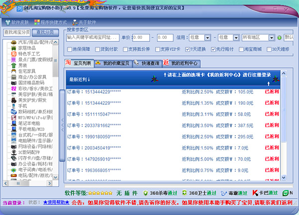Switch to the 我的返利中心 tab
The height and width of the screenshot is (215, 299).
[x=181, y=63]
